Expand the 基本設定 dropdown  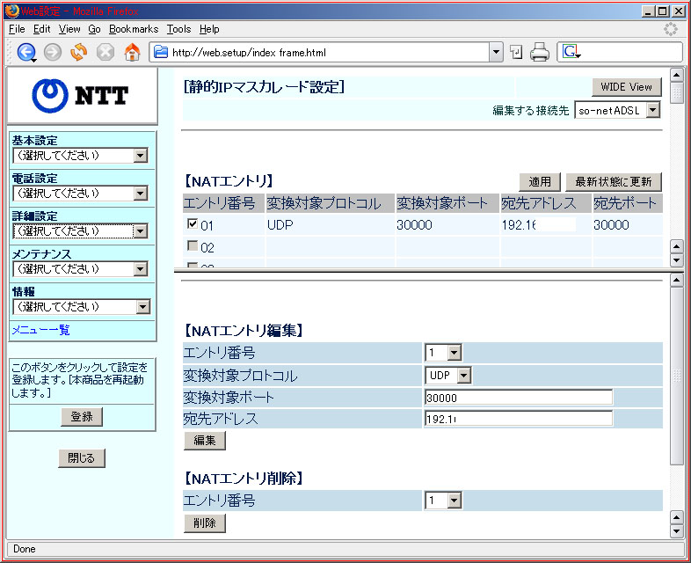(81, 156)
